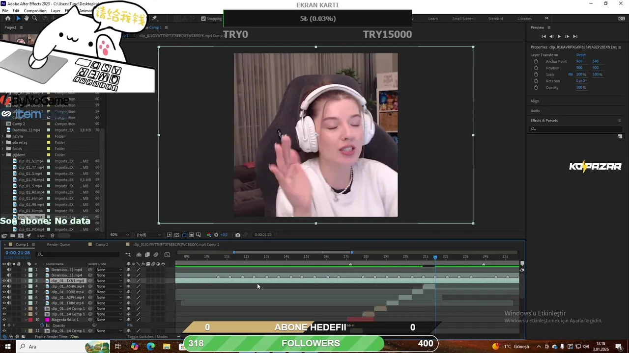Toggle transparency grid in viewer

tap(177, 235)
